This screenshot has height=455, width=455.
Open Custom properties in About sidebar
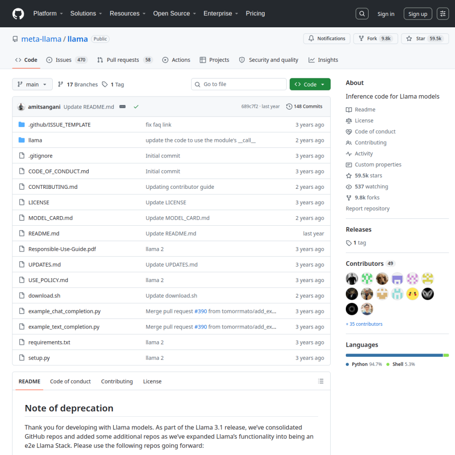click(x=374, y=165)
